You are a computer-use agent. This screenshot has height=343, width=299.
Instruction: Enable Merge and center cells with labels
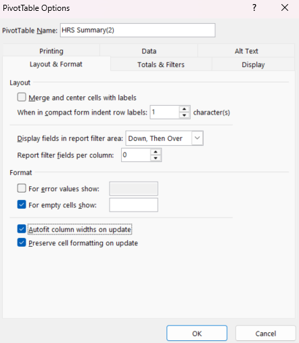[22, 97]
